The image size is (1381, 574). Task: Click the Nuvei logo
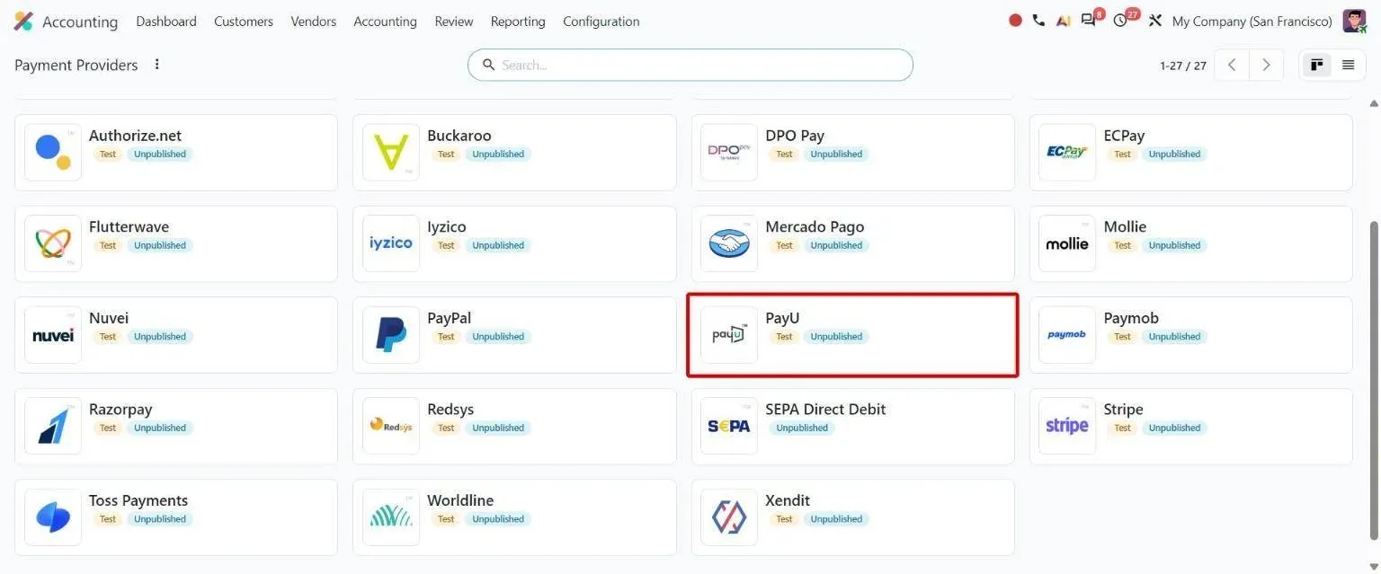pyautogui.click(x=53, y=335)
